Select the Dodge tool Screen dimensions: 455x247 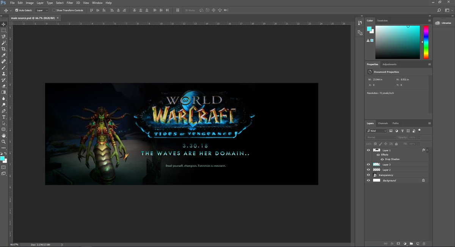[x=4, y=105]
